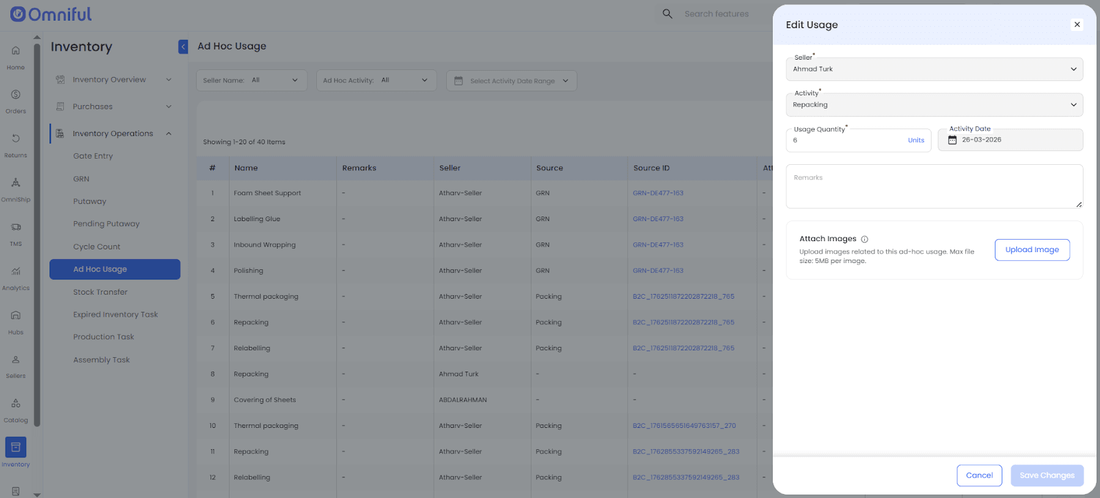1100x498 pixels.
Task: Go to Orders via sidebar icon
Action: [16, 95]
